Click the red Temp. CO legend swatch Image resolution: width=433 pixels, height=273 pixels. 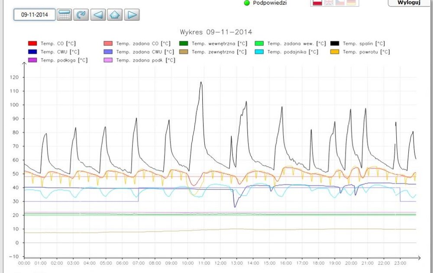coord(32,43)
